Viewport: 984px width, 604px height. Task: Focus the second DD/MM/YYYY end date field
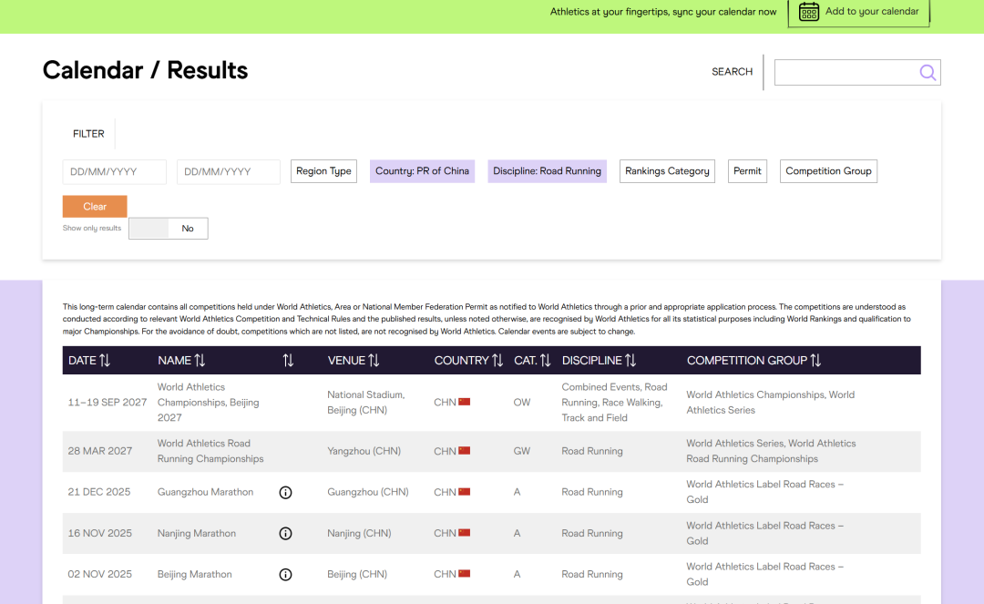229,172
